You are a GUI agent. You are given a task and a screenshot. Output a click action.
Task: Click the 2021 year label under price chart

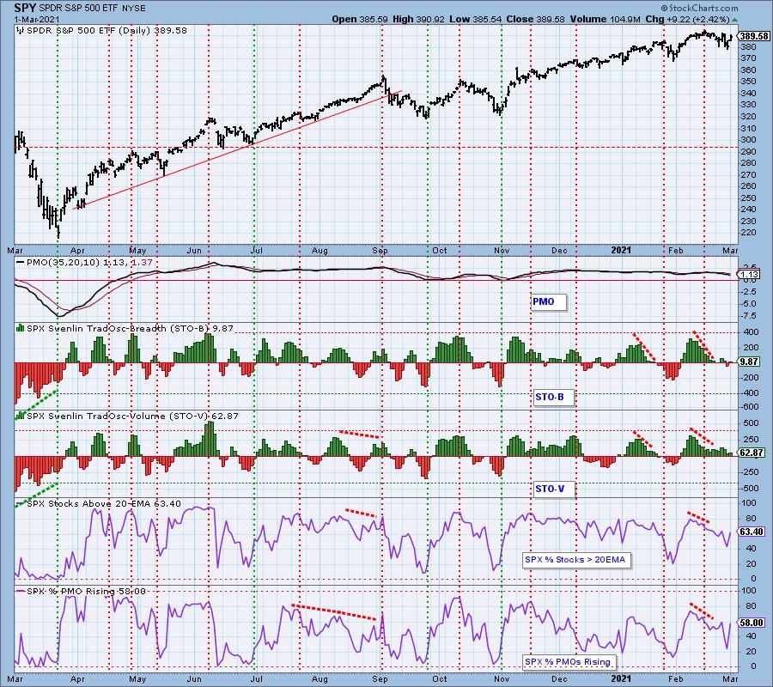coord(621,250)
